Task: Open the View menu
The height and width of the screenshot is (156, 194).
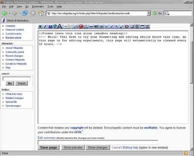Action: tap(19, 6)
